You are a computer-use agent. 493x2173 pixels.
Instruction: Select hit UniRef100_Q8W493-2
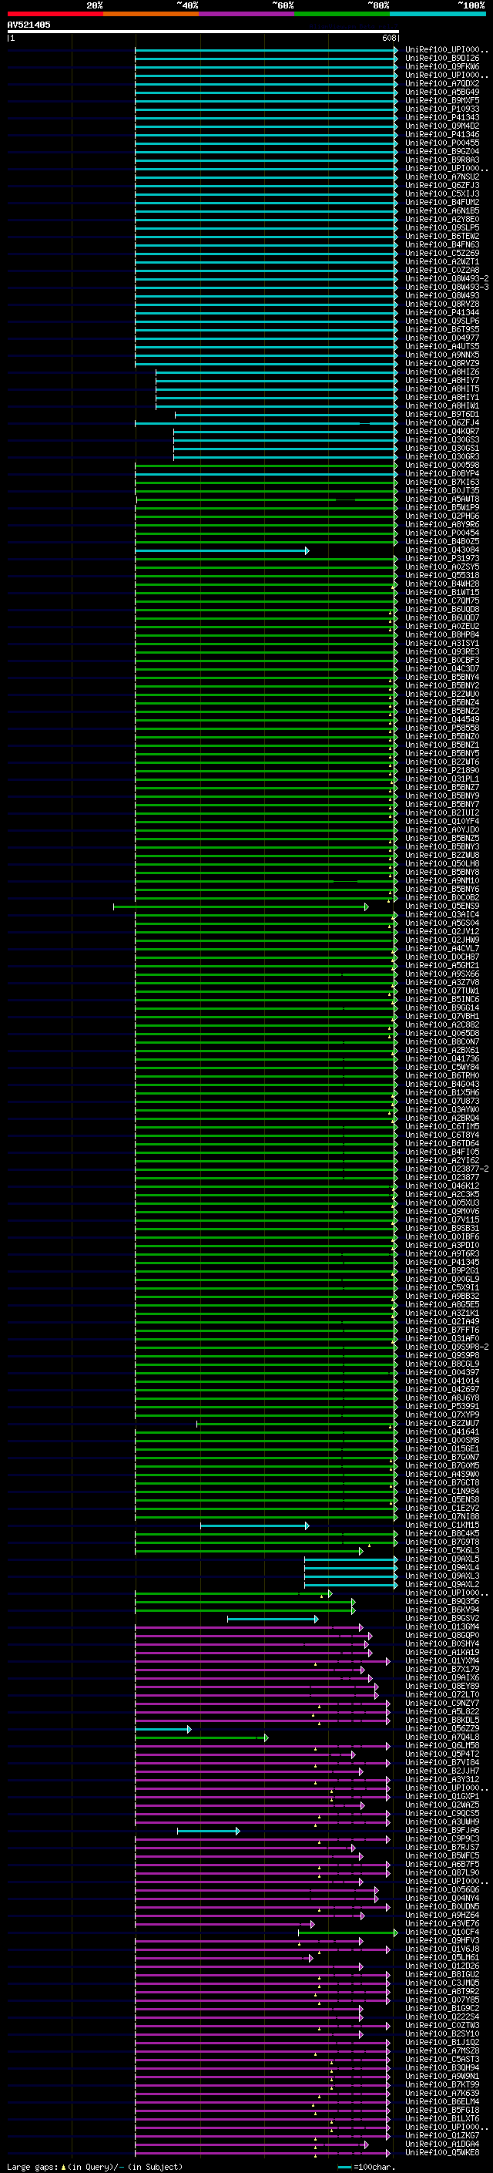[x=447, y=278]
